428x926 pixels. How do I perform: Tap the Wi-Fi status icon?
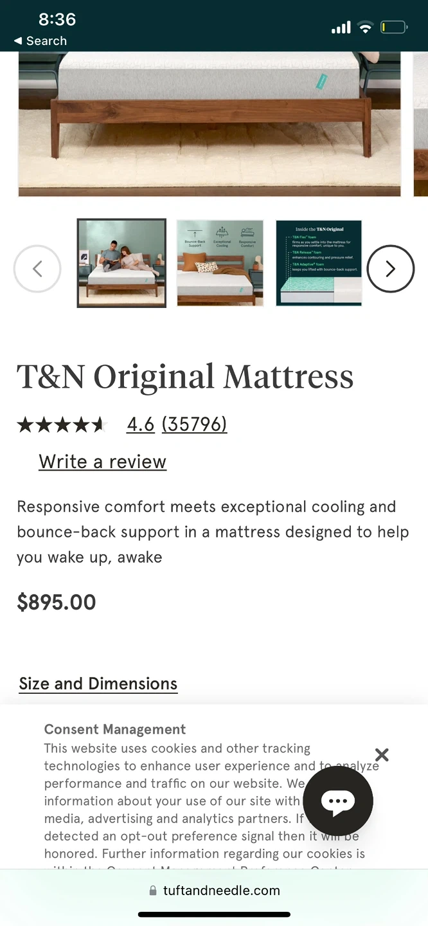click(x=365, y=28)
